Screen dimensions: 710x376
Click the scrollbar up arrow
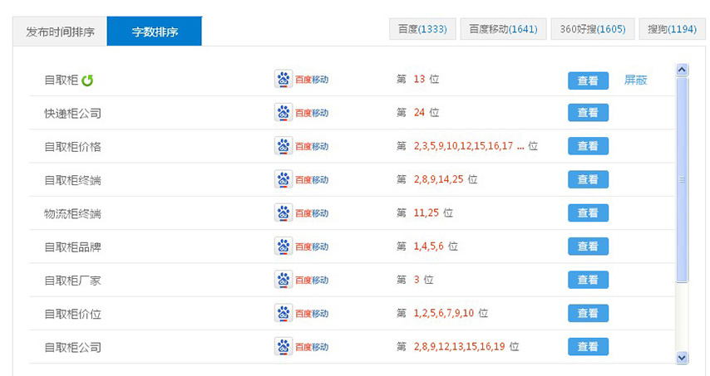pyautogui.click(x=682, y=70)
